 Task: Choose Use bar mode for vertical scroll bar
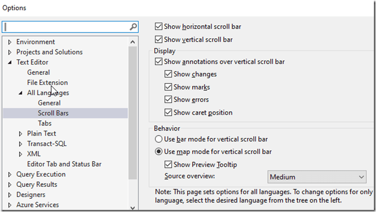tap(159, 139)
